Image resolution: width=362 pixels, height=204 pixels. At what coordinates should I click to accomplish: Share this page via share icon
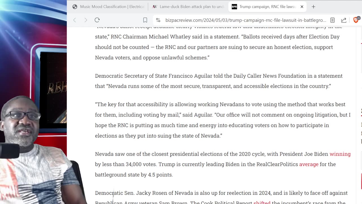click(x=344, y=20)
